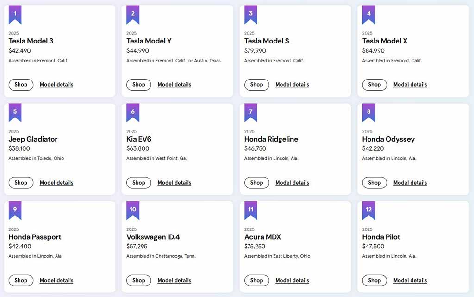Shop the Jeep Gladiator

point(21,183)
